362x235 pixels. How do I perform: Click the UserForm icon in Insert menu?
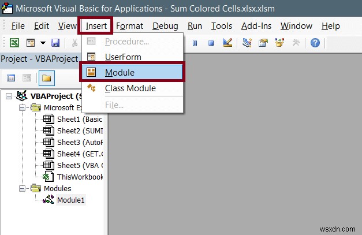tap(91, 57)
